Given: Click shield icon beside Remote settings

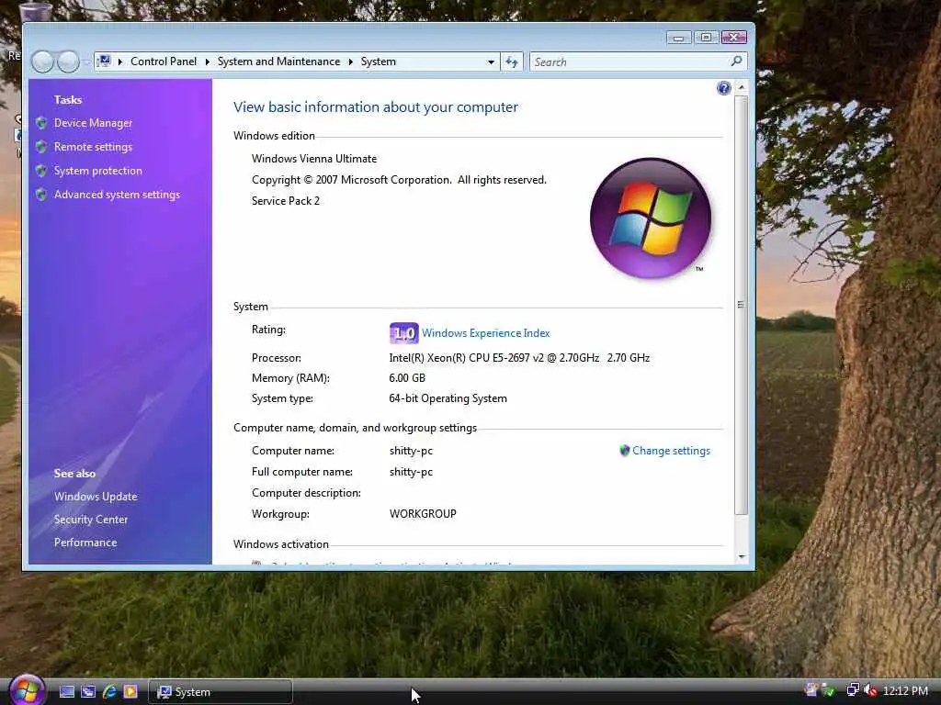Looking at the screenshot, I should pos(41,147).
